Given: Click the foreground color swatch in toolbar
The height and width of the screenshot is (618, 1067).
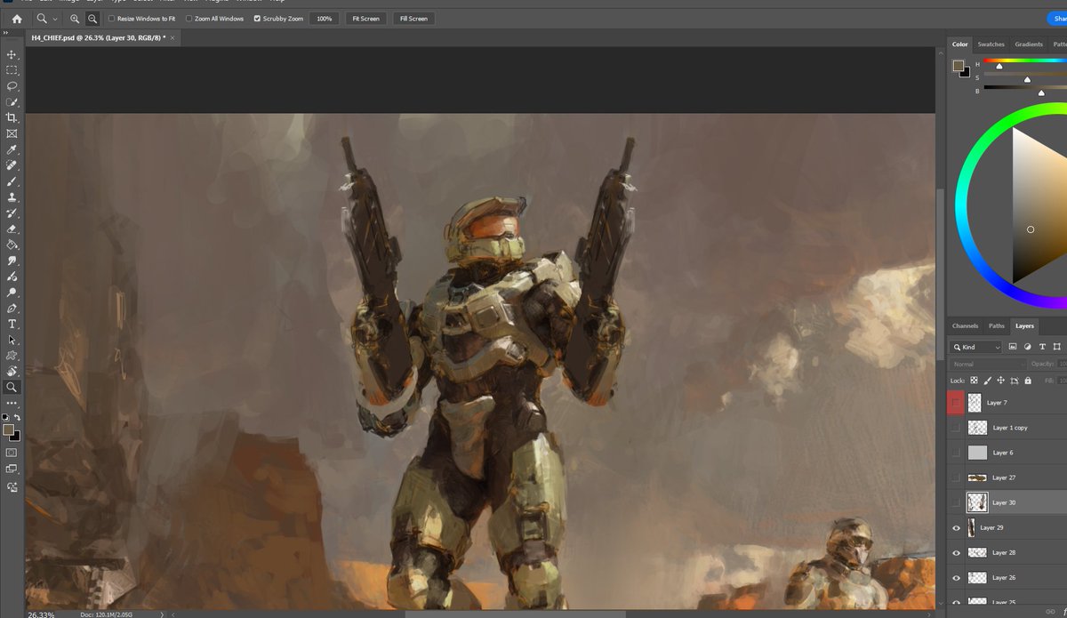Looking at the screenshot, I should pos(8,429).
